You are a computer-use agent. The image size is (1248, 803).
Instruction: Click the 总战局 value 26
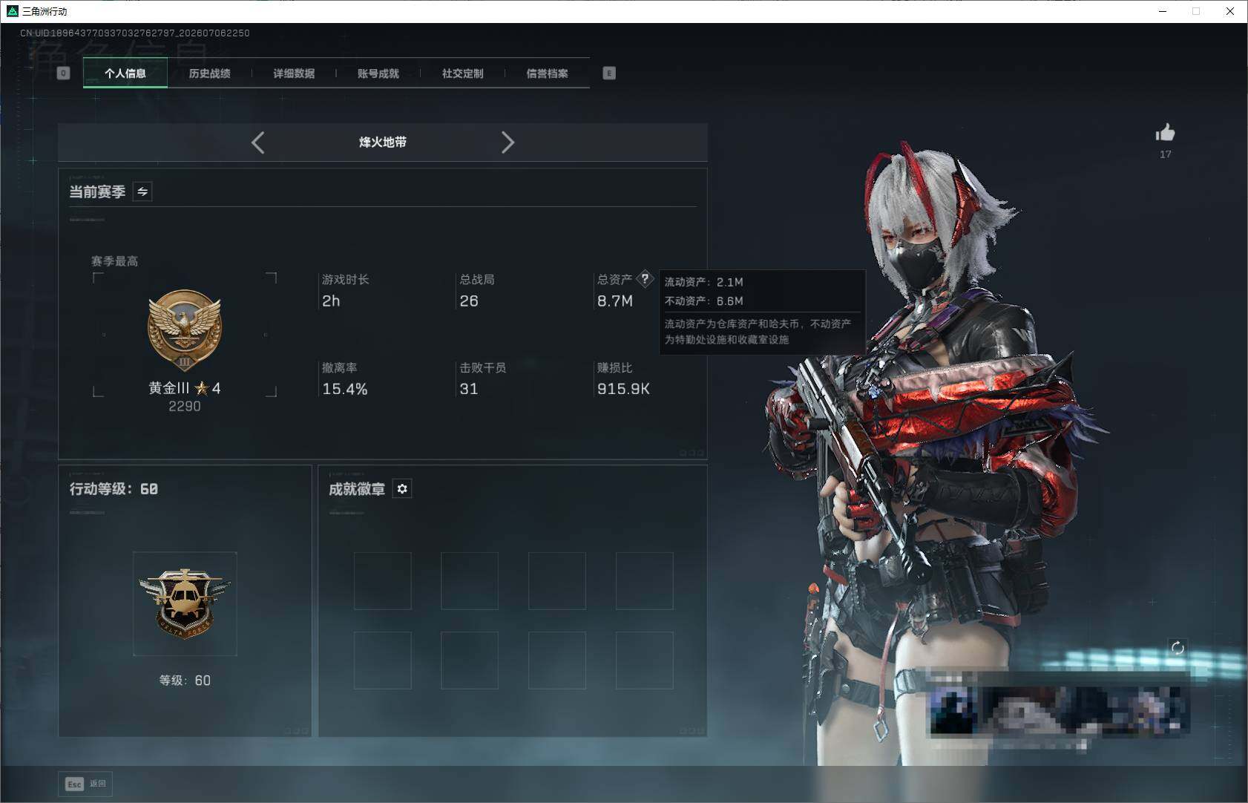469,301
